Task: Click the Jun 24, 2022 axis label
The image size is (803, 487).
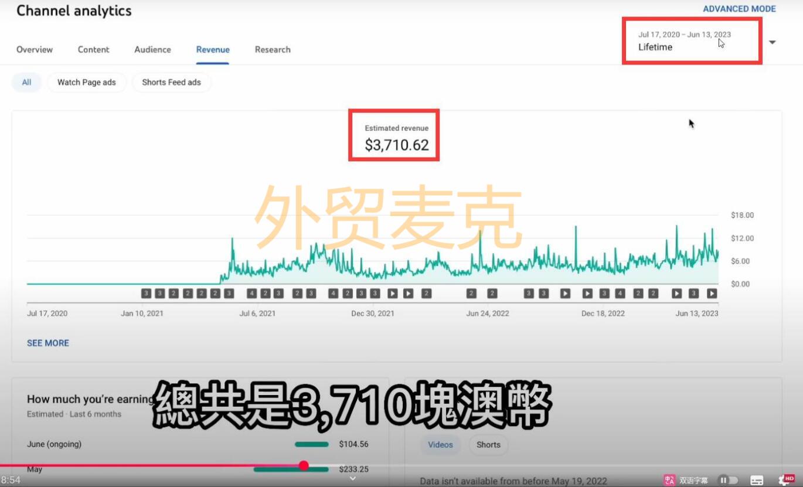Action: [488, 314]
